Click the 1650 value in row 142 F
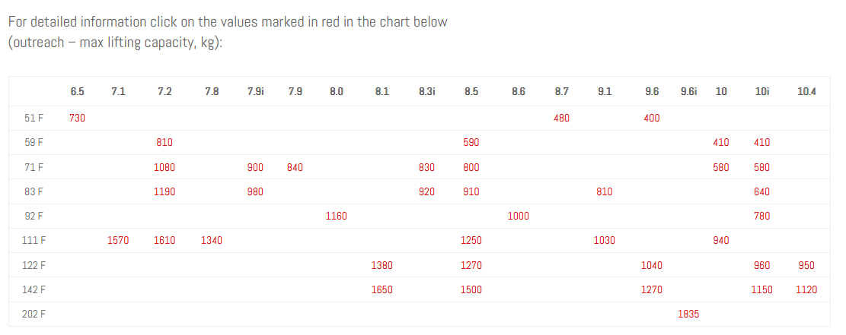846x335 pixels. click(382, 289)
